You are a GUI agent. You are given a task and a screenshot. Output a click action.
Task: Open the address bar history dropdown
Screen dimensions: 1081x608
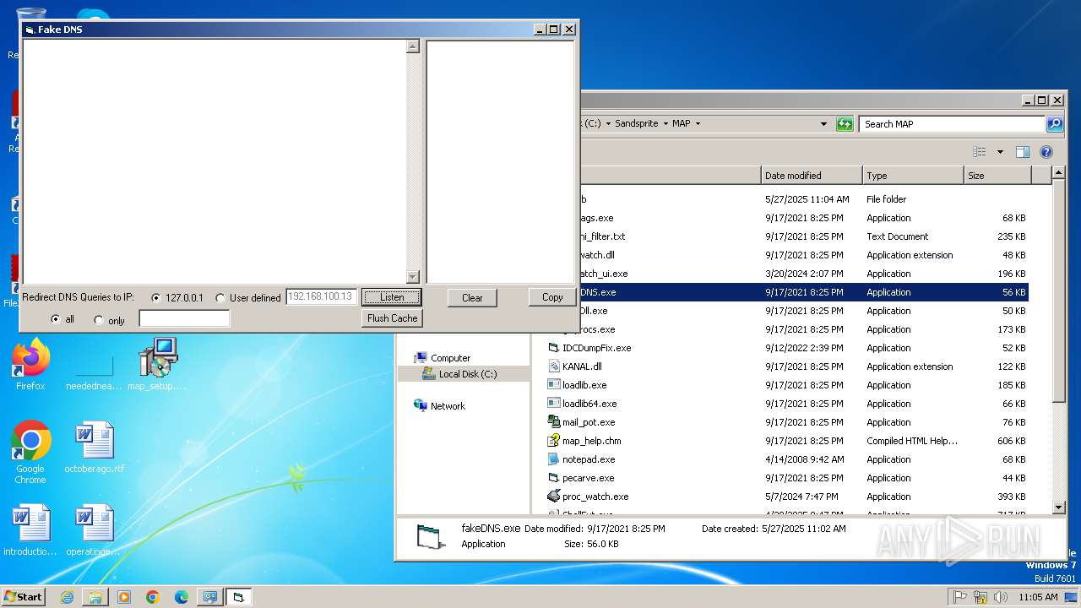pyautogui.click(x=824, y=123)
